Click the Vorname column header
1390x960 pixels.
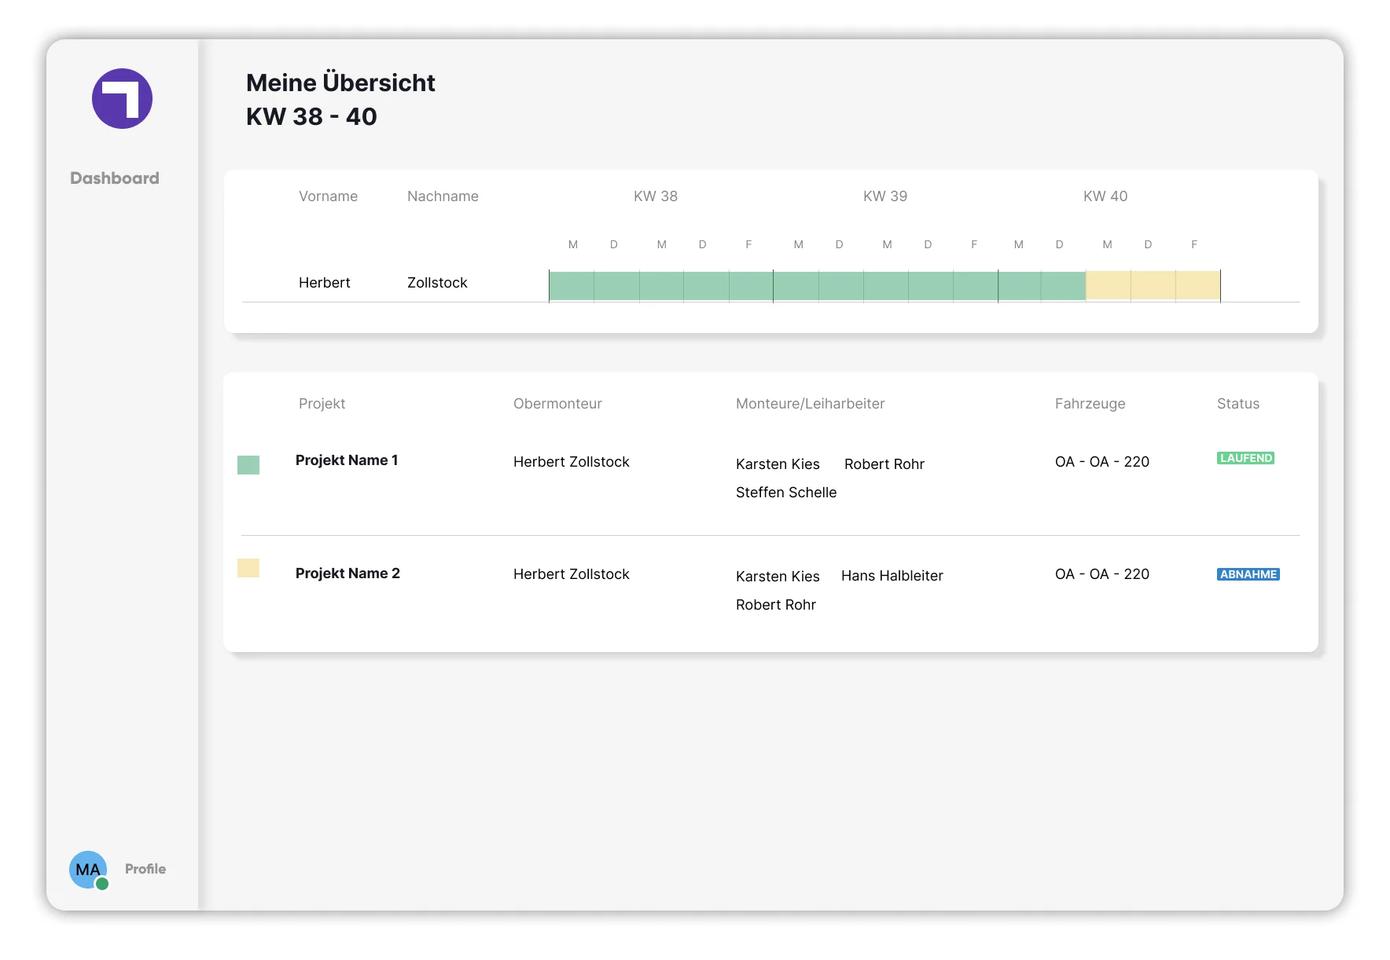click(x=328, y=196)
